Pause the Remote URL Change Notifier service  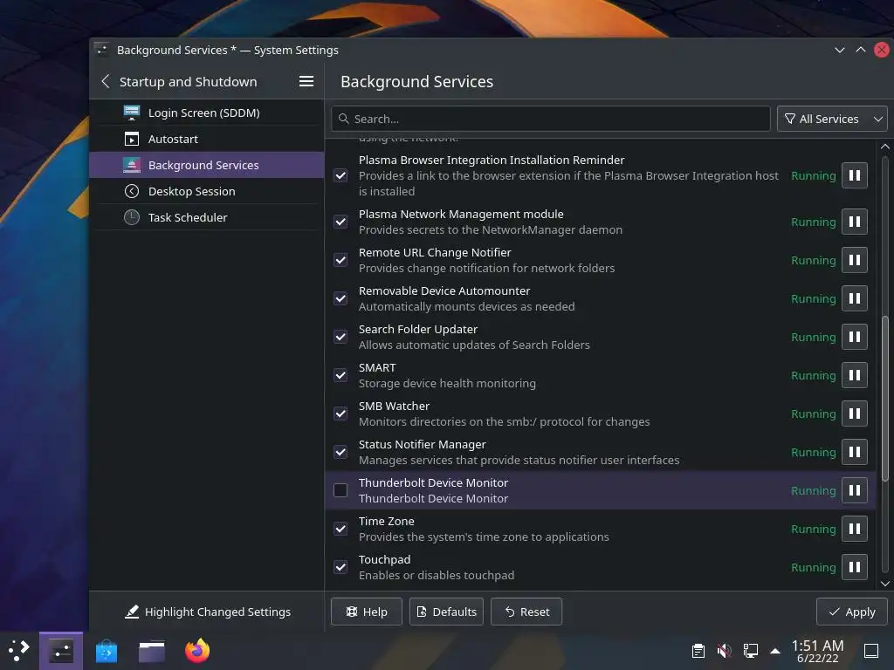[854, 260]
